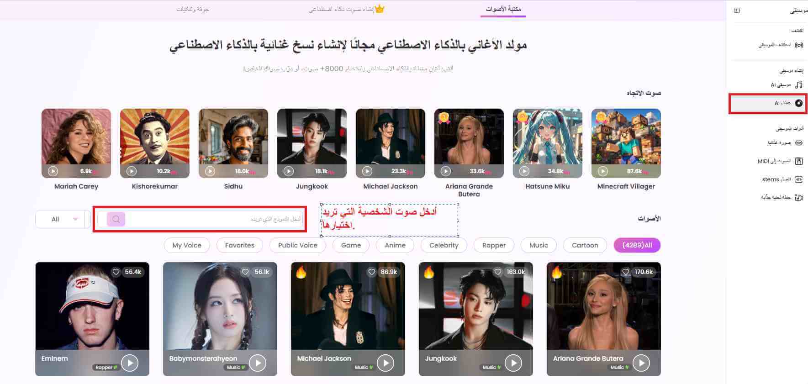Image resolution: width=808 pixels, height=384 pixels.
Task: Open the stems splitter icon
Action: pos(799,179)
